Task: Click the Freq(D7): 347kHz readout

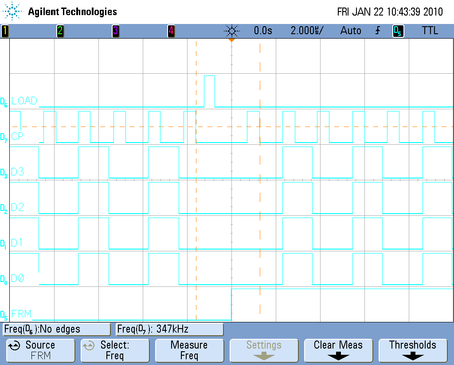Action: click(x=169, y=329)
